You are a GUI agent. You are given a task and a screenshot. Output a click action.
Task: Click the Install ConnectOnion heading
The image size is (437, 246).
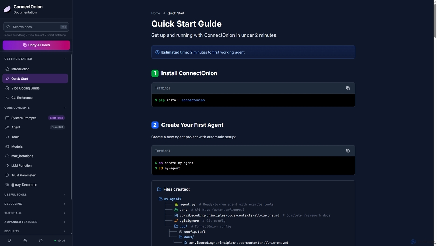pyautogui.click(x=189, y=73)
